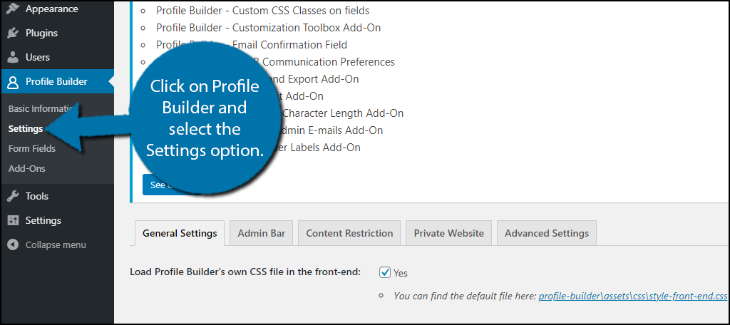Open the Basic Information submenu item

[43, 109]
